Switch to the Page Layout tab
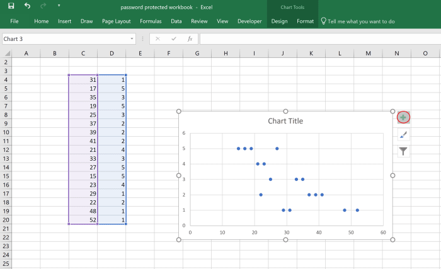 click(x=116, y=21)
